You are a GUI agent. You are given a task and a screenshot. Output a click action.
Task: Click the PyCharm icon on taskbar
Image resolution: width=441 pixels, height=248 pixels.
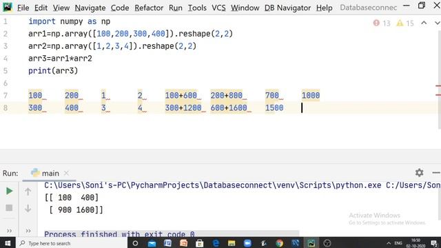pos(311,243)
